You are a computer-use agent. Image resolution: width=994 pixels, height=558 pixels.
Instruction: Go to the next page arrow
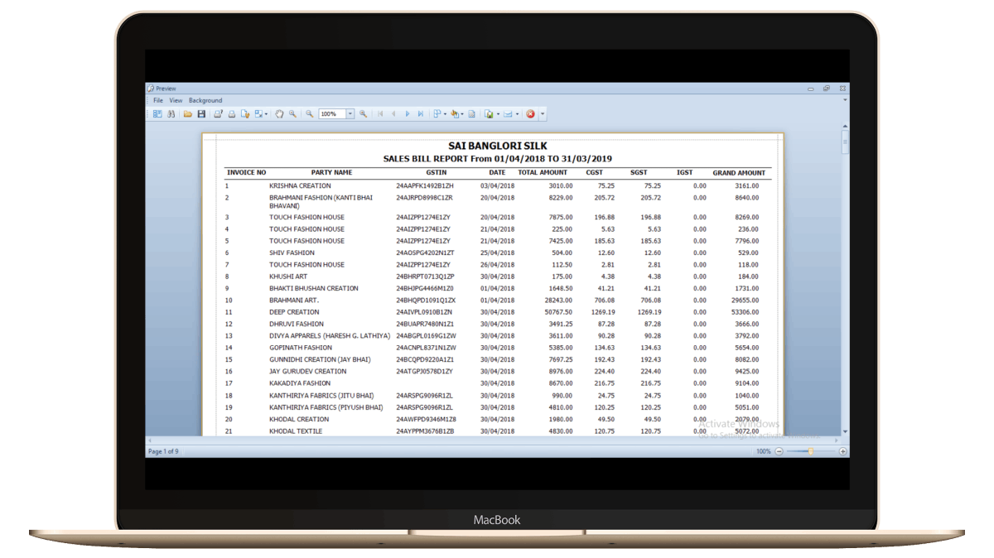(408, 113)
